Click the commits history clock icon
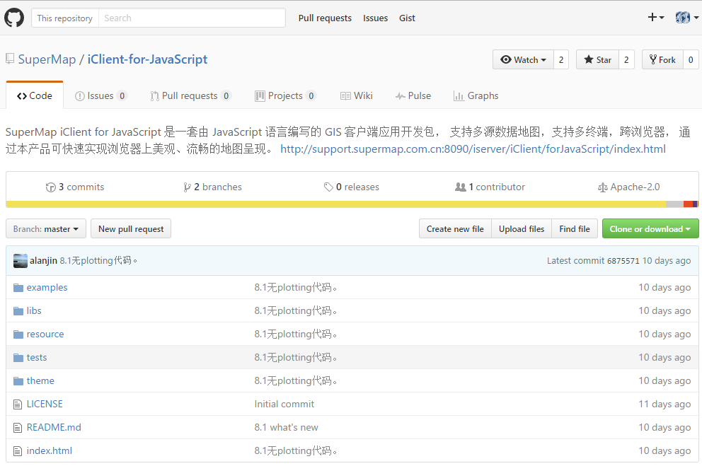 point(50,187)
